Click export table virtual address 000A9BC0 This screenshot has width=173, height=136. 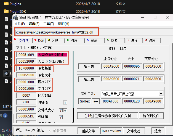coord(111,79)
